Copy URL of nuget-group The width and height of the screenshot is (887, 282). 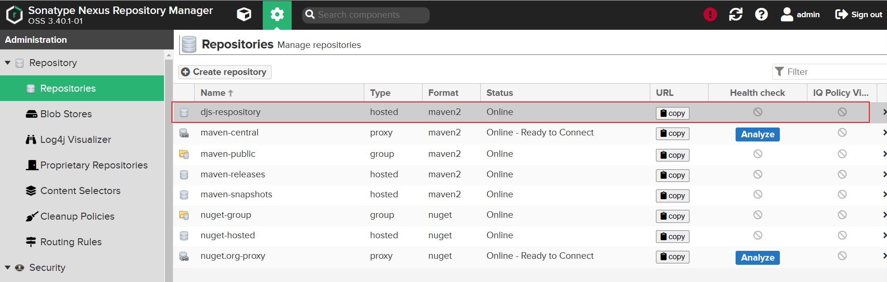coord(672,216)
